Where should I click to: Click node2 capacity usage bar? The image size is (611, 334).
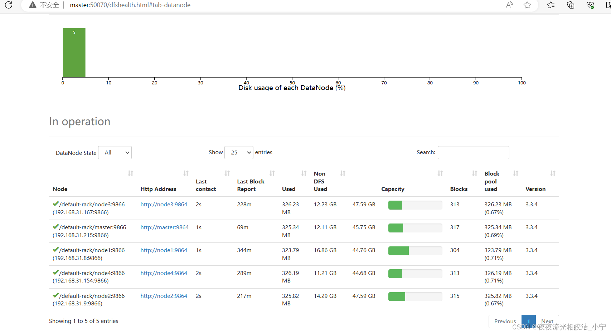pyautogui.click(x=415, y=296)
